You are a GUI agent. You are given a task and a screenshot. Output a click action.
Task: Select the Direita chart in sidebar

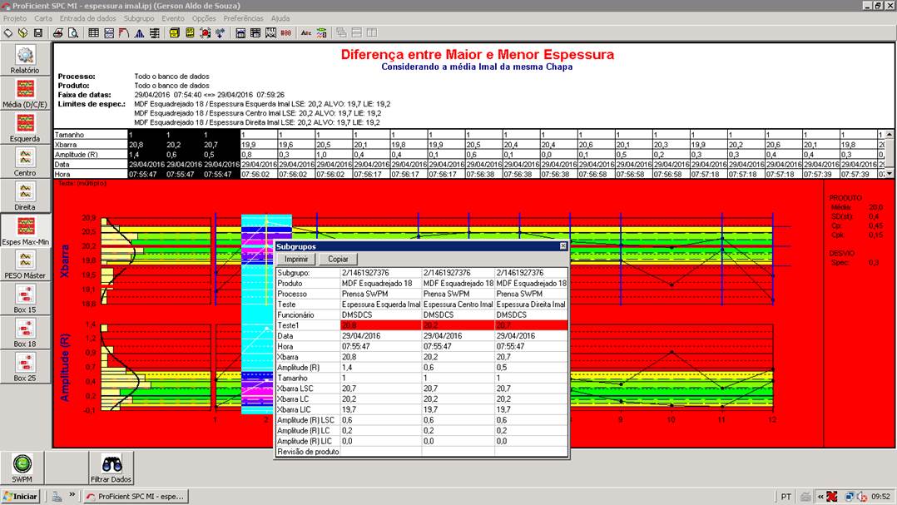[25, 196]
